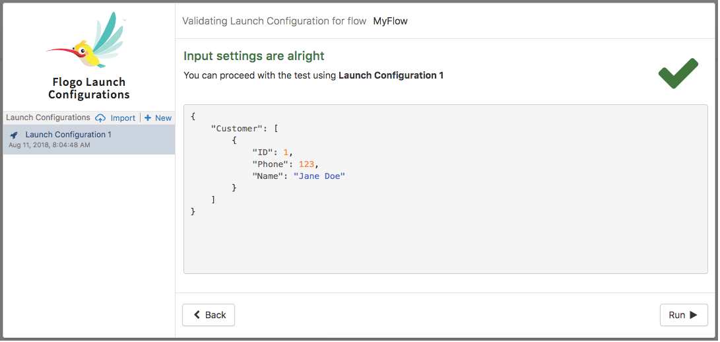Click the MyFlow flow name in header
The height and width of the screenshot is (342, 720).
coord(390,21)
